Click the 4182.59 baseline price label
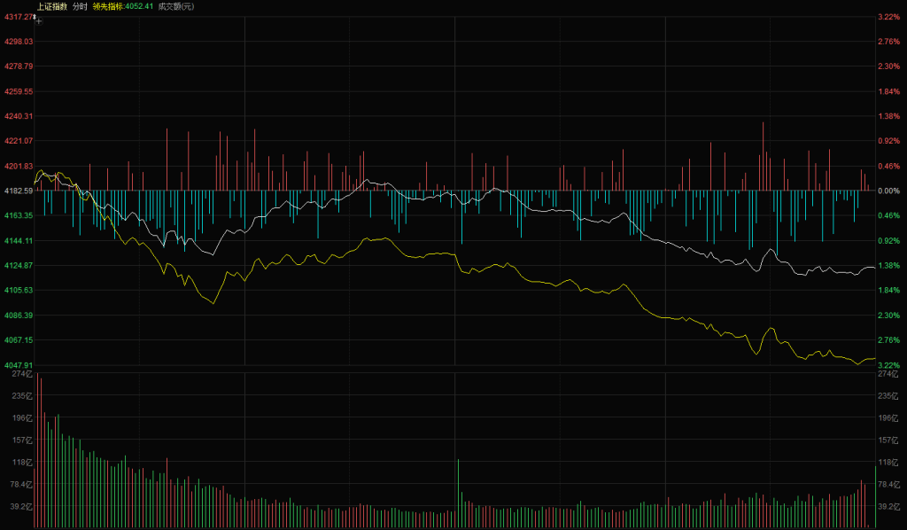 [x=17, y=191]
